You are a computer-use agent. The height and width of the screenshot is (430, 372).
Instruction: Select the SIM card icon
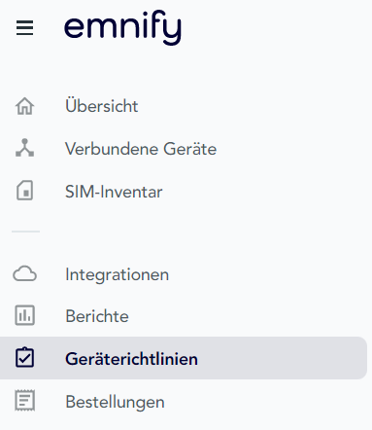click(24, 191)
